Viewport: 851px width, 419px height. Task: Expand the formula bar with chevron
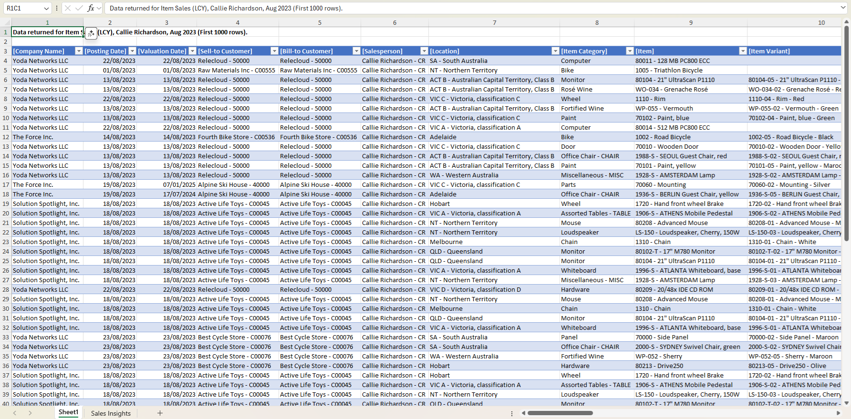[843, 8]
